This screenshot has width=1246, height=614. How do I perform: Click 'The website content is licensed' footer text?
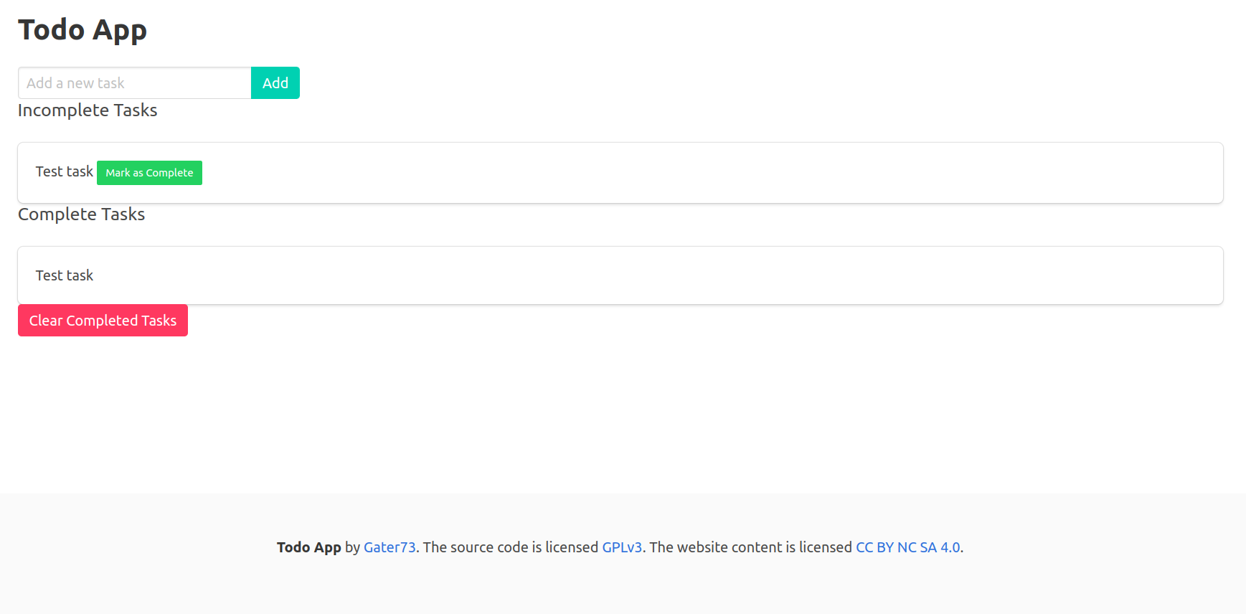pyautogui.click(x=750, y=547)
